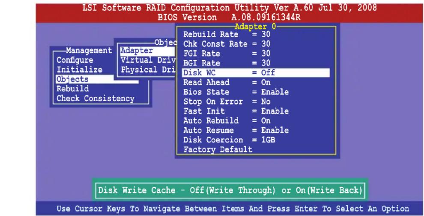Open Rebuild in the Management menu
This screenshot has width=424, height=216.
[x=72, y=89]
